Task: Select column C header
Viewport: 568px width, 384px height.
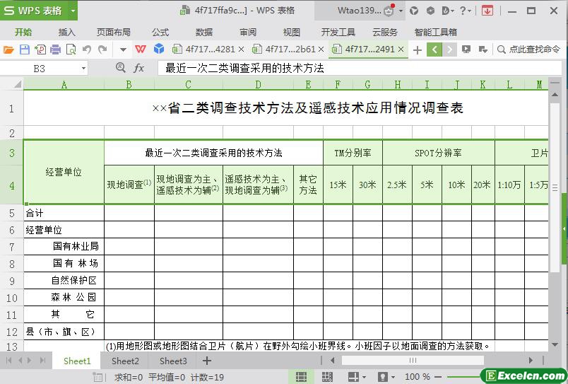Action: pyautogui.click(x=189, y=85)
